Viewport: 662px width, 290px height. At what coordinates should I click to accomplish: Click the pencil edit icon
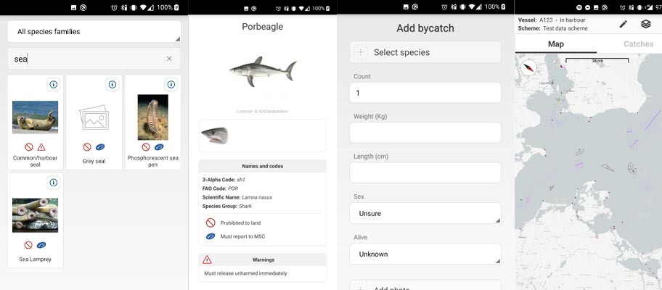click(624, 24)
